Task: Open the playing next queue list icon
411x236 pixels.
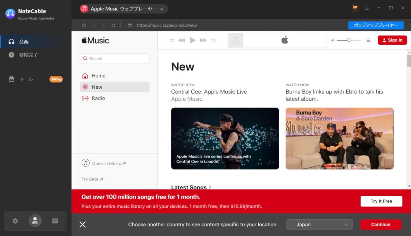Action: tap(368, 40)
